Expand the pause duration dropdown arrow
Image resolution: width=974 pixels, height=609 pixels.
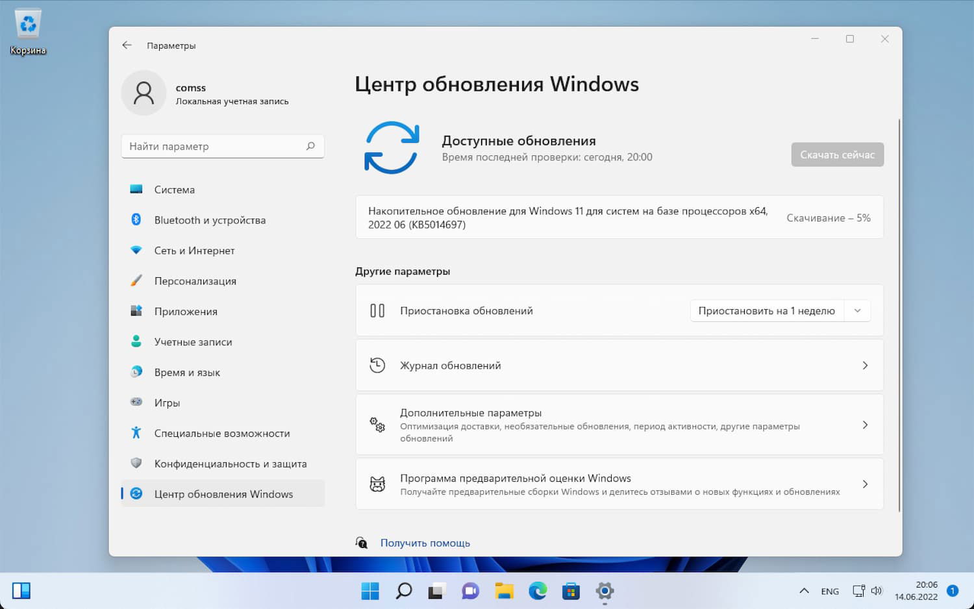click(x=858, y=310)
